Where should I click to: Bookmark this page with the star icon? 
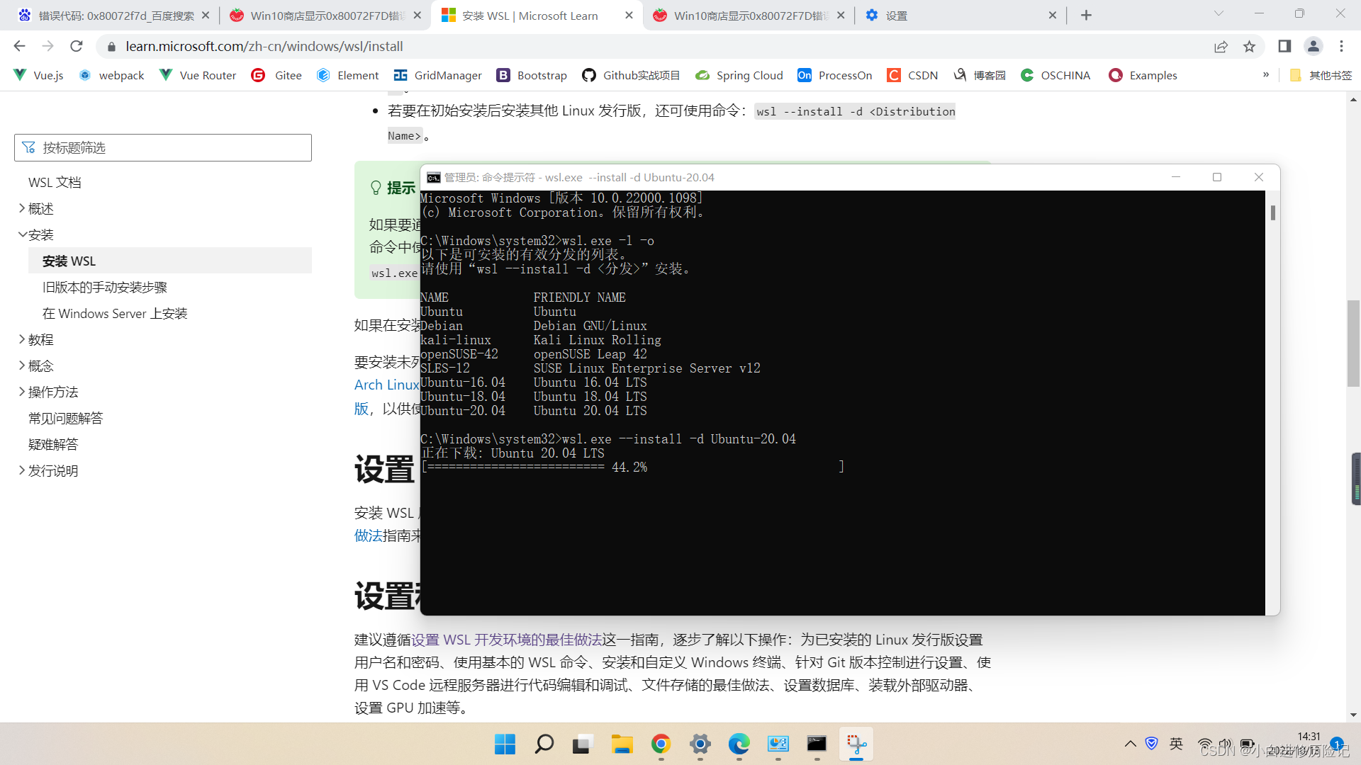click(1249, 46)
